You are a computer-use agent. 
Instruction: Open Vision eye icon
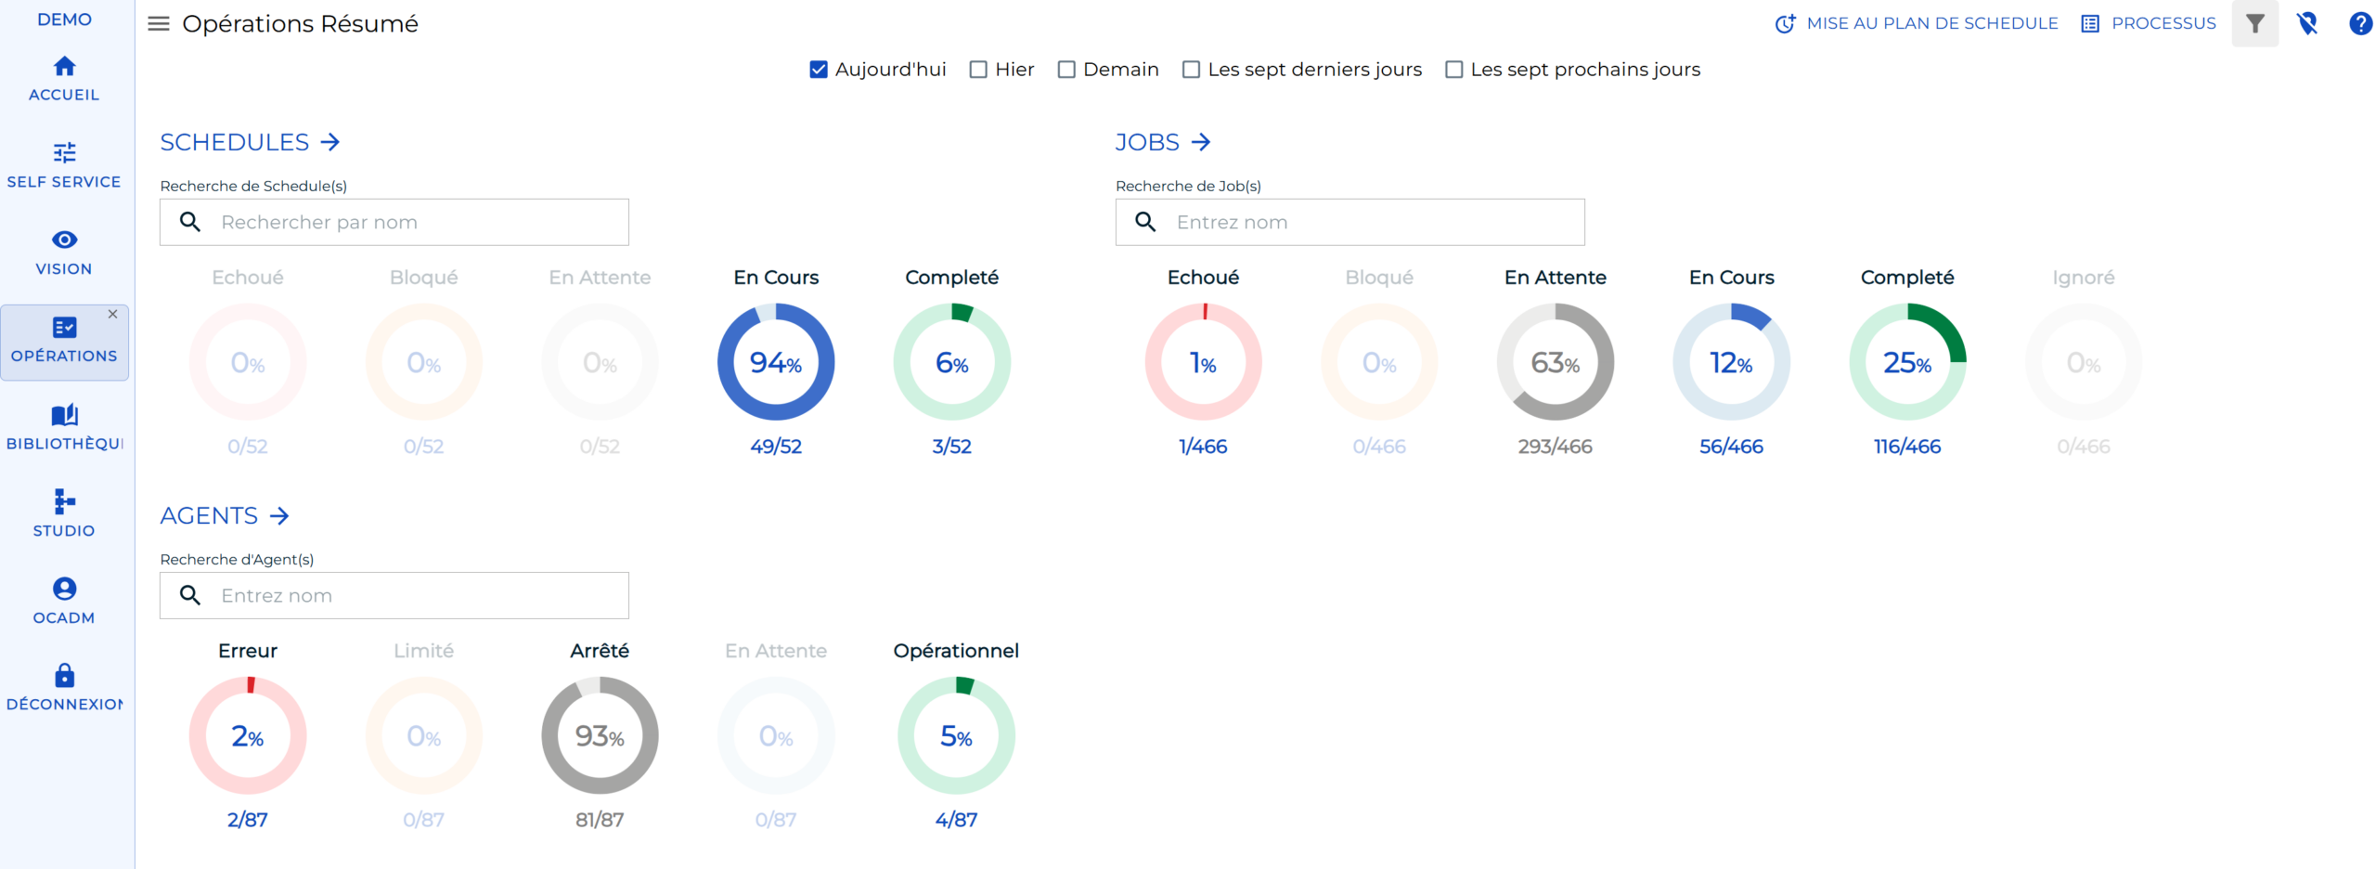[x=64, y=240]
